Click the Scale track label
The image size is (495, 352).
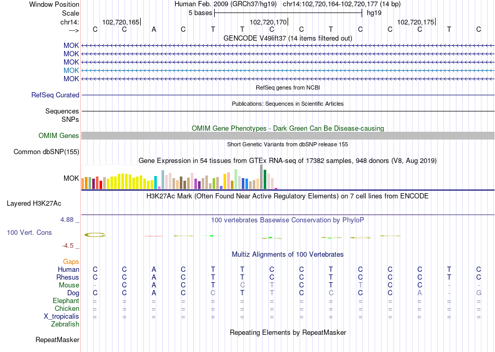[70, 13]
